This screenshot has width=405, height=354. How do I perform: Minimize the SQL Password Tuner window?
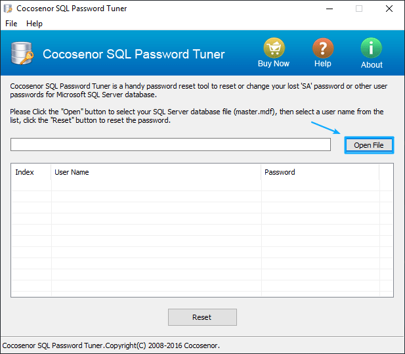330,9
